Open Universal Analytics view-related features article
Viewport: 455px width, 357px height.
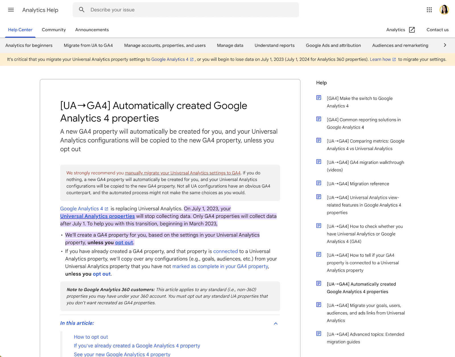(x=364, y=205)
